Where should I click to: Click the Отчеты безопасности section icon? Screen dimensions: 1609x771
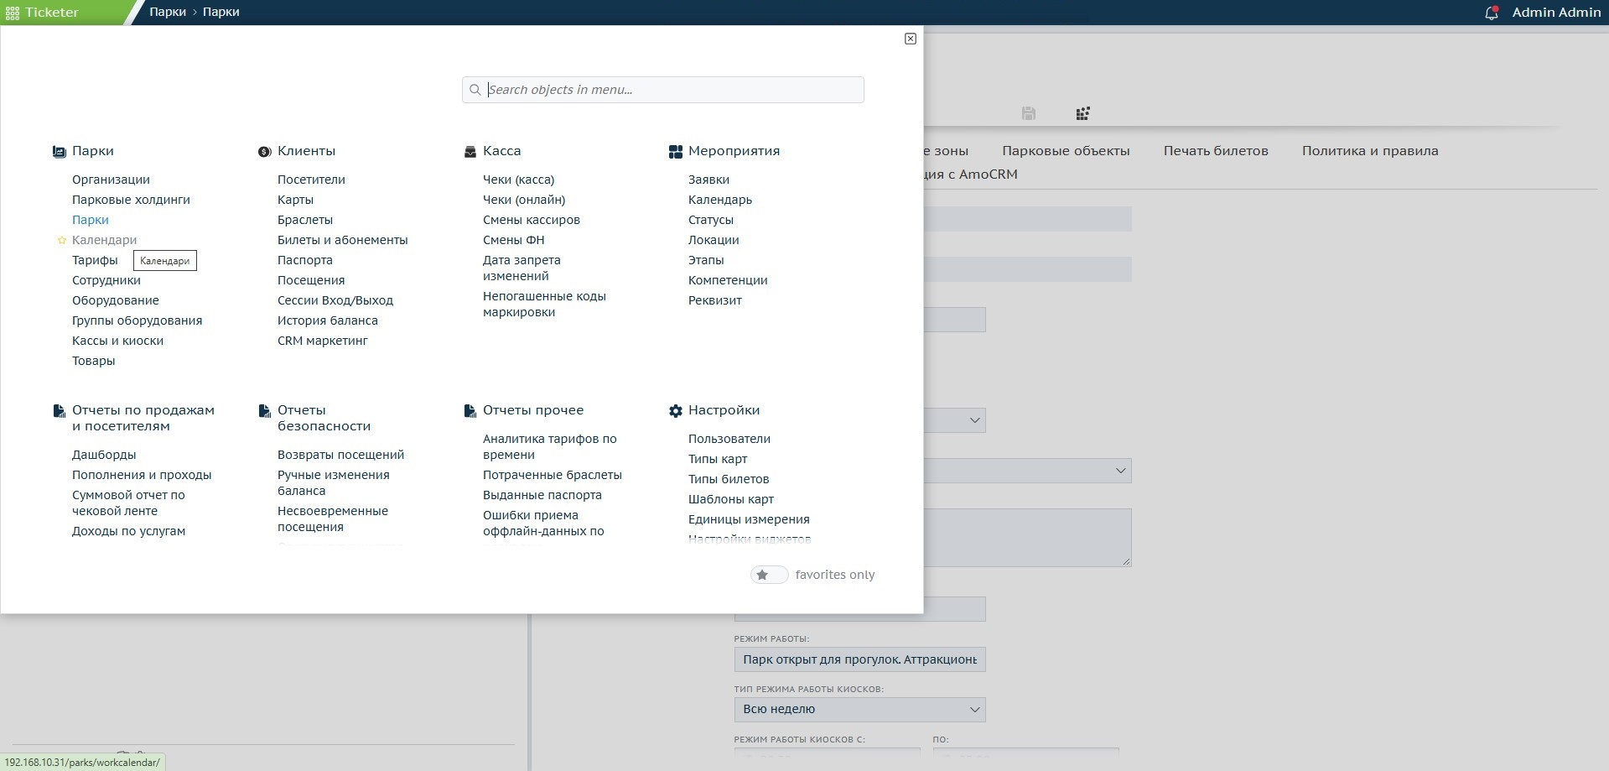tap(264, 411)
